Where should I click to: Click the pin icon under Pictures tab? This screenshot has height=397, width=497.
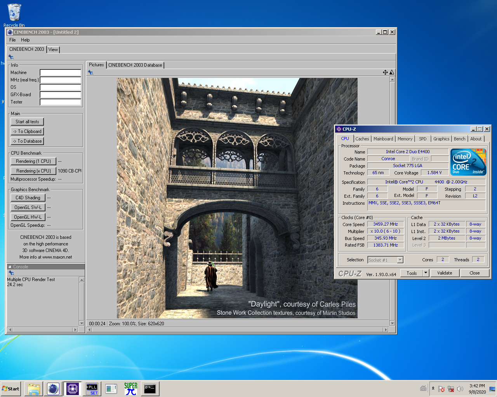90,72
